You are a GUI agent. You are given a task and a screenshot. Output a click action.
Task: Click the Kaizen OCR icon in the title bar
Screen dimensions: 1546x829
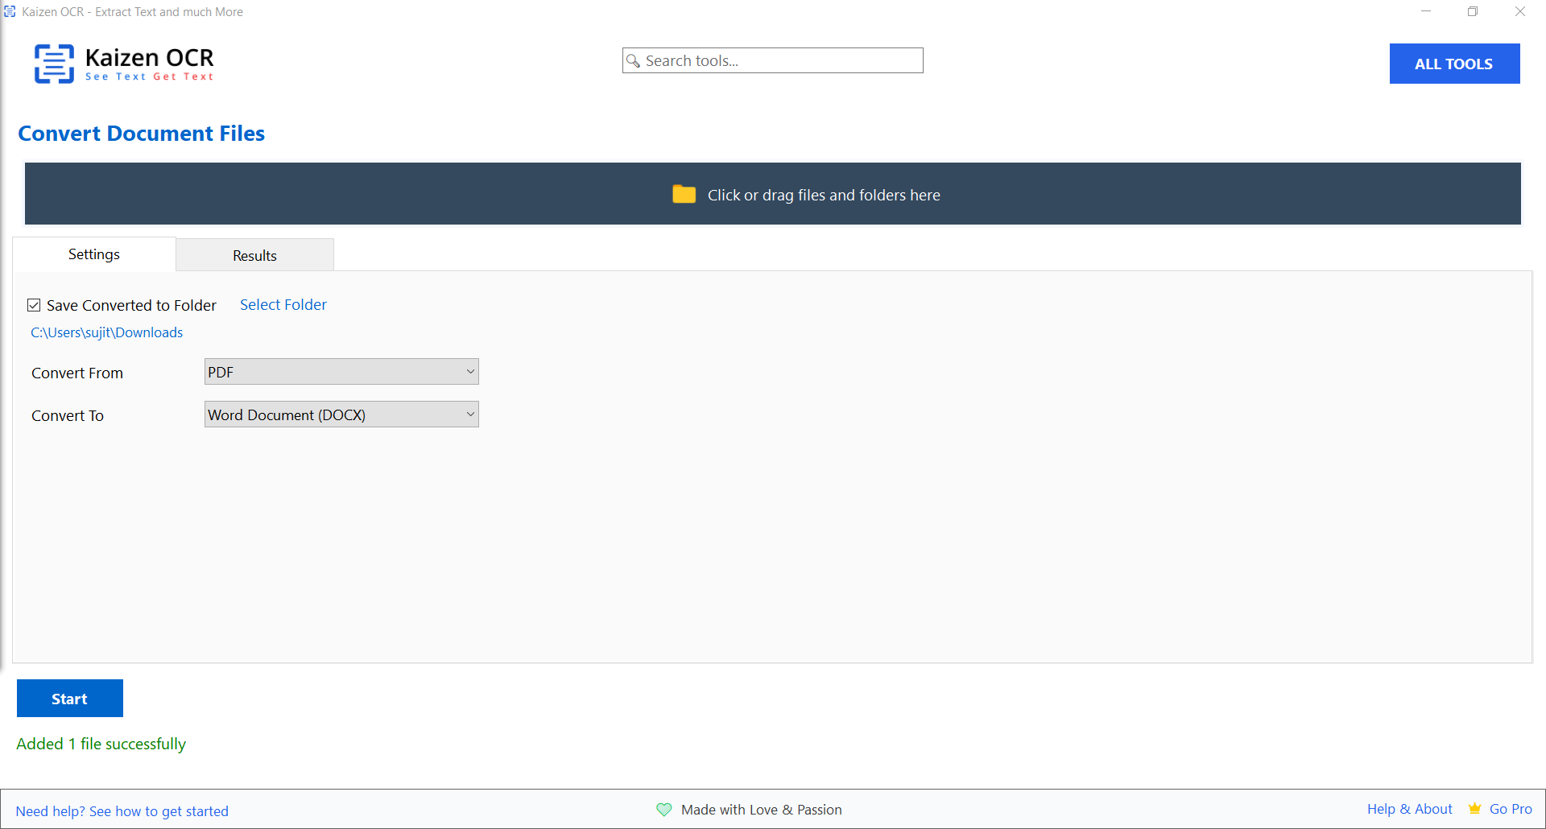coord(10,11)
